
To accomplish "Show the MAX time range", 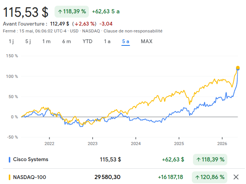I will (146, 42).
